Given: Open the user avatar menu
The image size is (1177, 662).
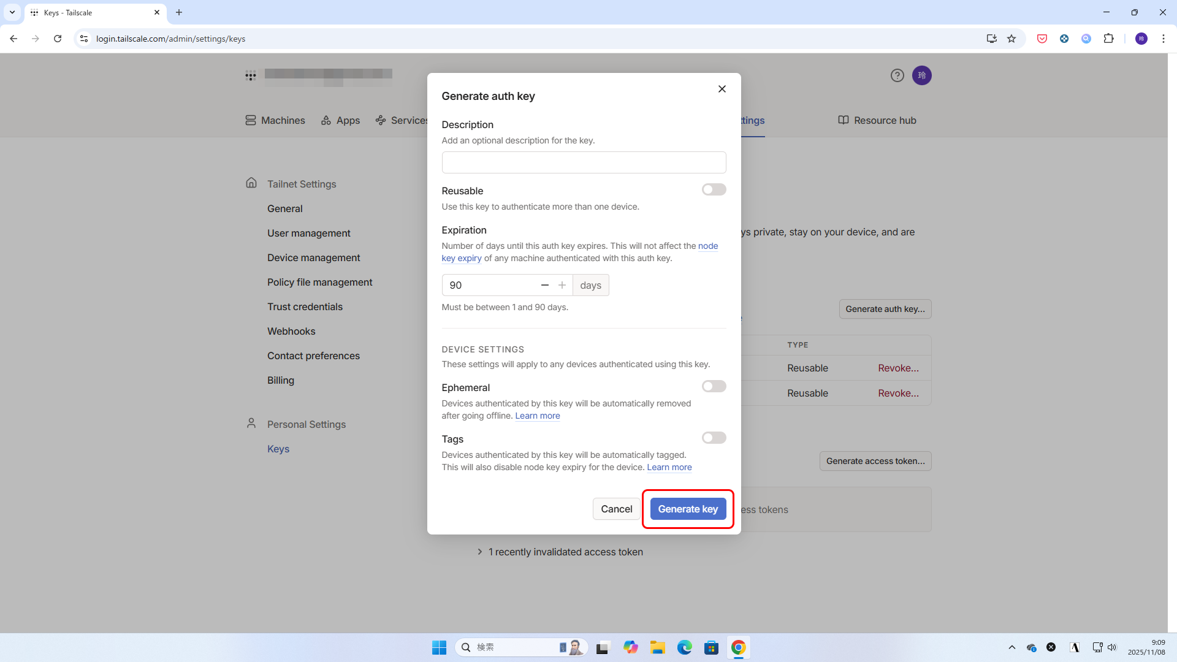Looking at the screenshot, I should click(921, 75).
